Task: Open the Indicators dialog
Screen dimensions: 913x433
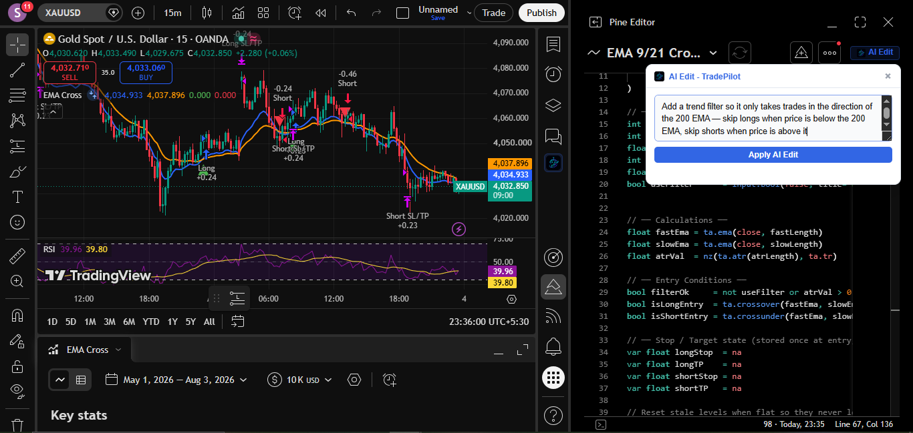Action: pyautogui.click(x=238, y=13)
